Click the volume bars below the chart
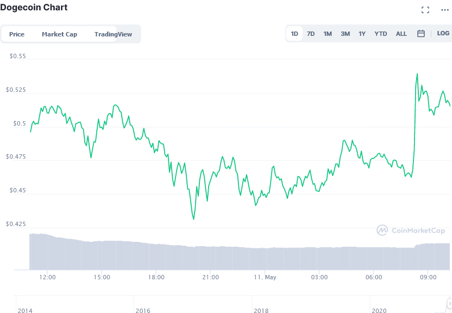Viewport: 452px width, 313px height. (x=240, y=252)
